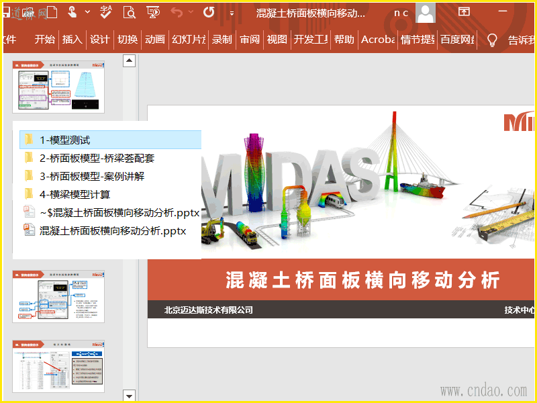Open the 帮助 ribbon tab
Screen dimensions: 537x403
pos(344,40)
